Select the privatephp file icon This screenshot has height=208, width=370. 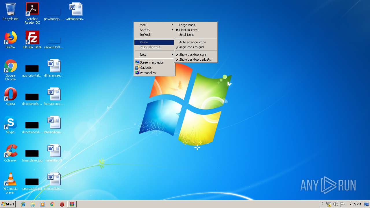point(54,13)
